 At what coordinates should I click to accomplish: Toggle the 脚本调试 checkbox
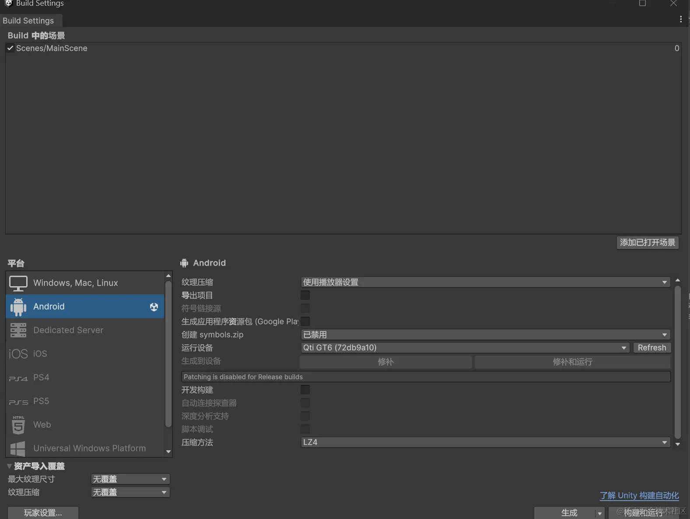click(305, 429)
